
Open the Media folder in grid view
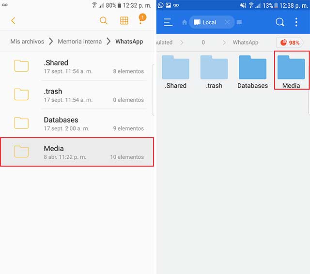(291, 70)
